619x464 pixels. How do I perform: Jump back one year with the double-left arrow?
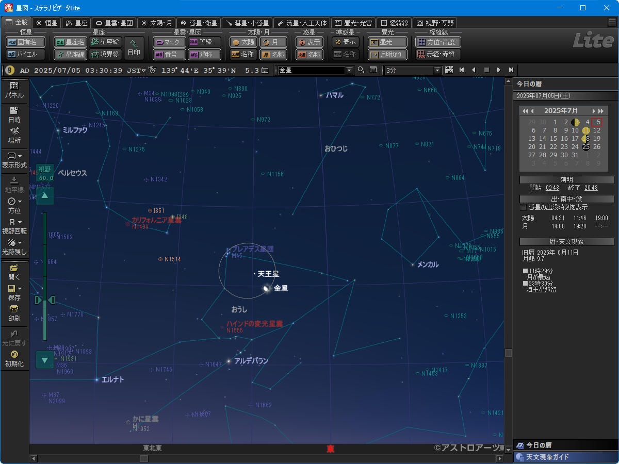525,111
